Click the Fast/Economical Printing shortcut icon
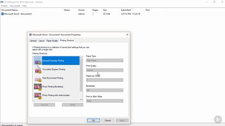 (38, 78)
